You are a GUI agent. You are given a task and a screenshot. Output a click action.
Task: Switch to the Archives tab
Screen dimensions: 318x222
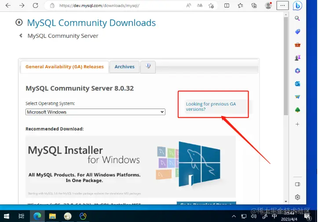click(x=124, y=67)
